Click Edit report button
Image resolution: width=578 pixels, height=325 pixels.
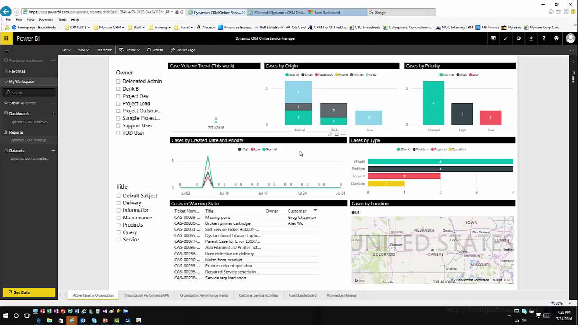pyautogui.click(x=104, y=50)
